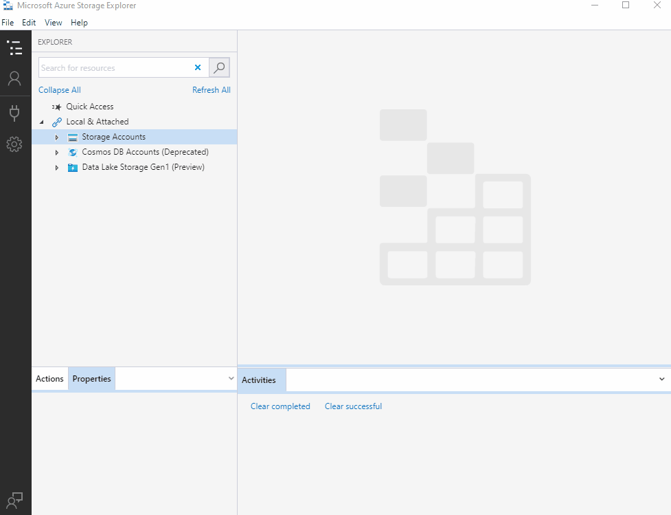Open the Edit menu
The height and width of the screenshot is (515, 671).
(29, 23)
